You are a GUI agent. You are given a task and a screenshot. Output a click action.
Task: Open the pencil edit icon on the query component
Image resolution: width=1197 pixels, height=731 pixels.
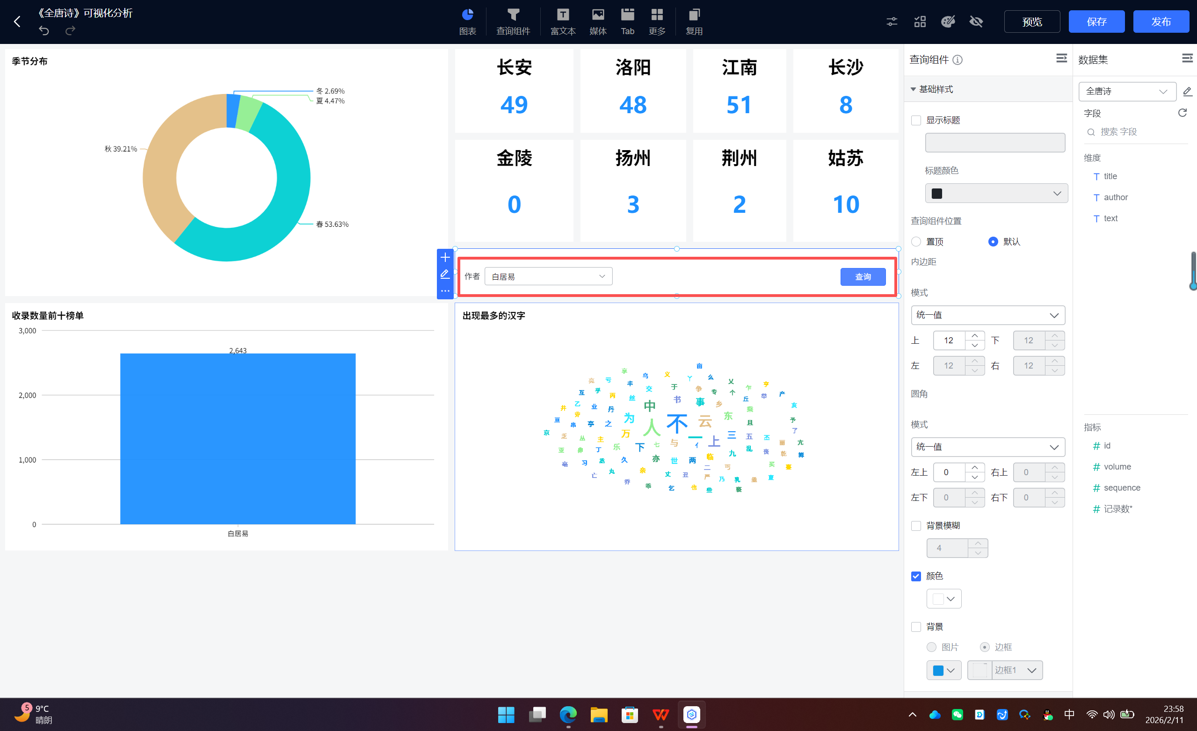click(445, 275)
